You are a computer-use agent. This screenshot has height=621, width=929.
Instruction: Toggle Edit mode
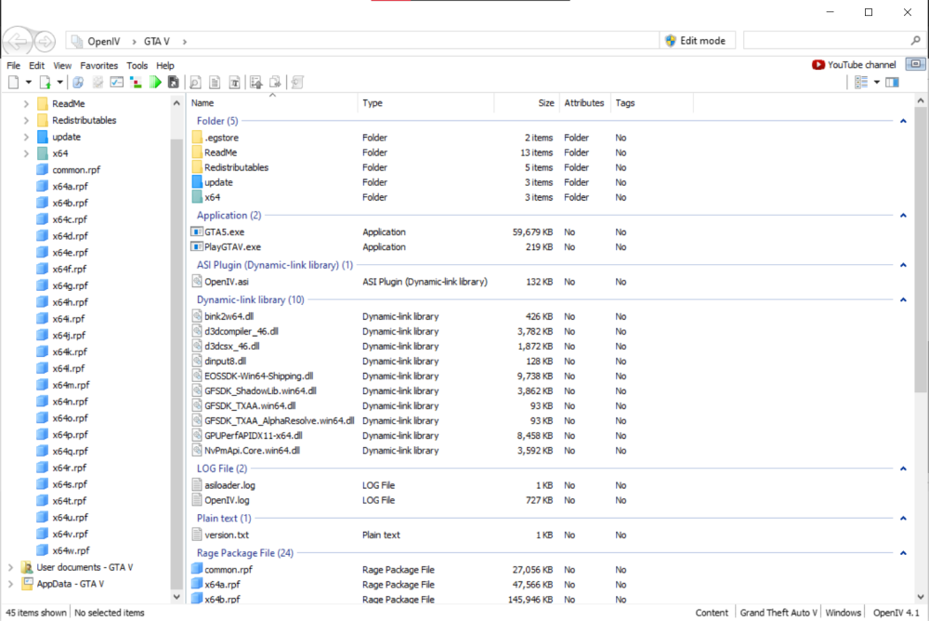pos(696,40)
